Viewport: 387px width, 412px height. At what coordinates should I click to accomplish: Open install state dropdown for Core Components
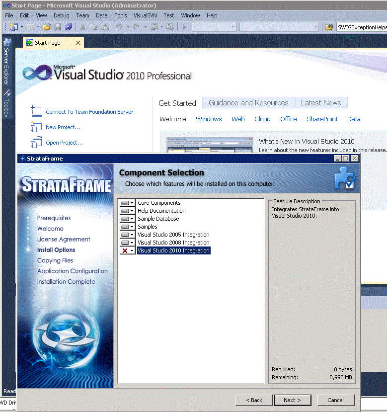(x=127, y=203)
